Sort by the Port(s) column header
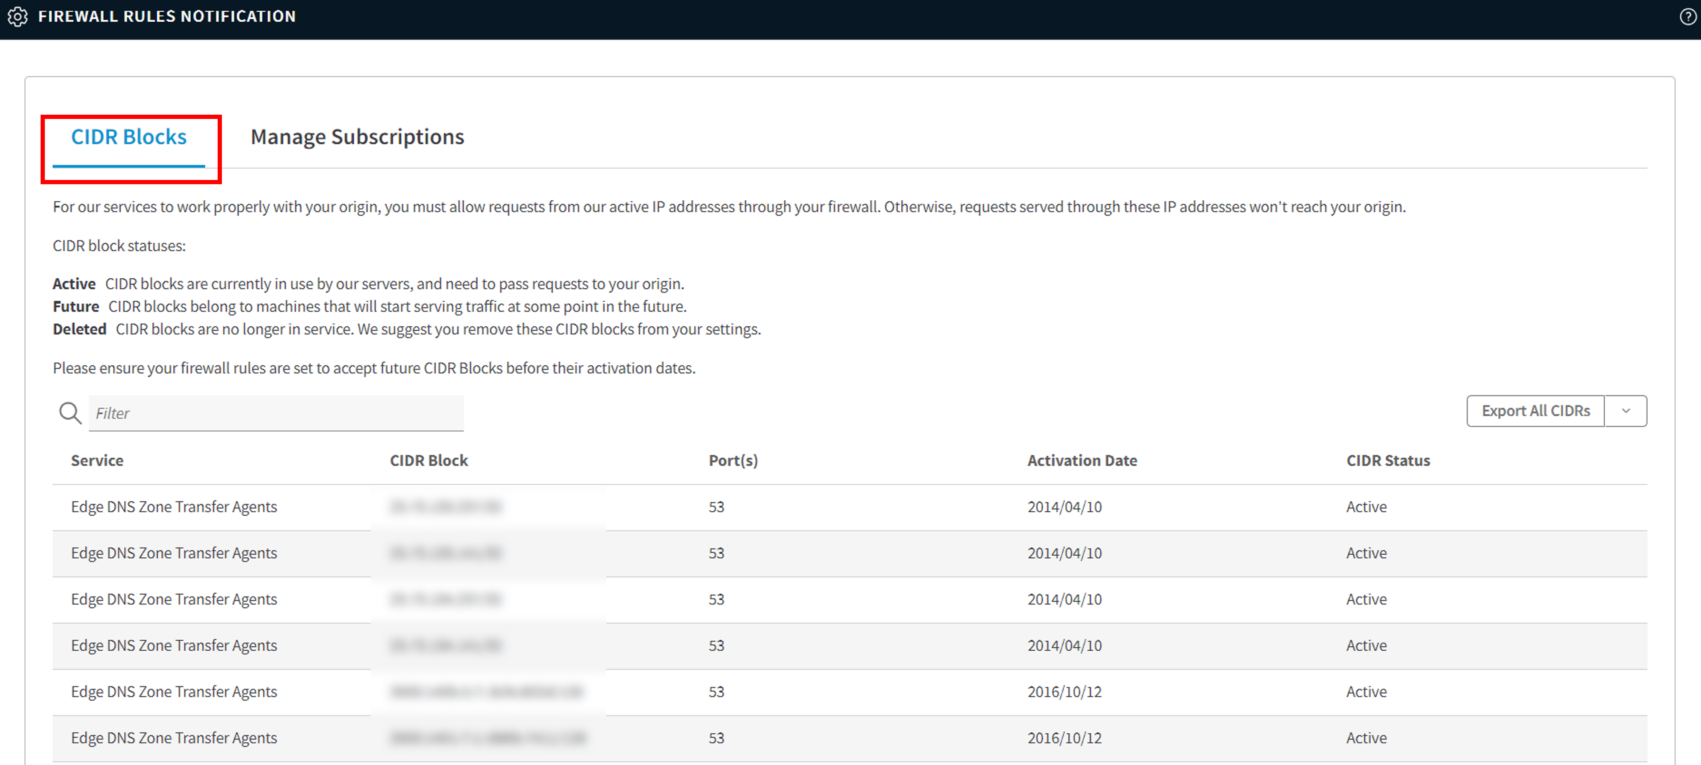The width and height of the screenshot is (1701, 765). tap(733, 460)
